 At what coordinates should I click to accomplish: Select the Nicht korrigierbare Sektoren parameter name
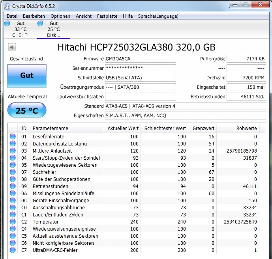63,243
